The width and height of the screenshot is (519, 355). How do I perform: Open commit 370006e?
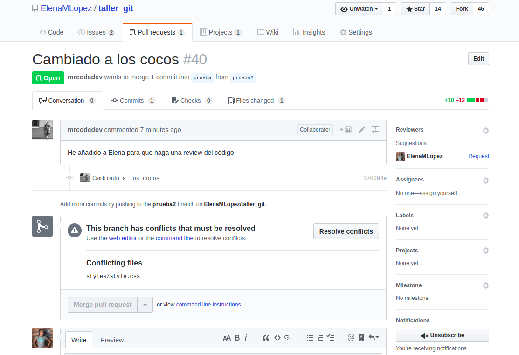point(375,178)
